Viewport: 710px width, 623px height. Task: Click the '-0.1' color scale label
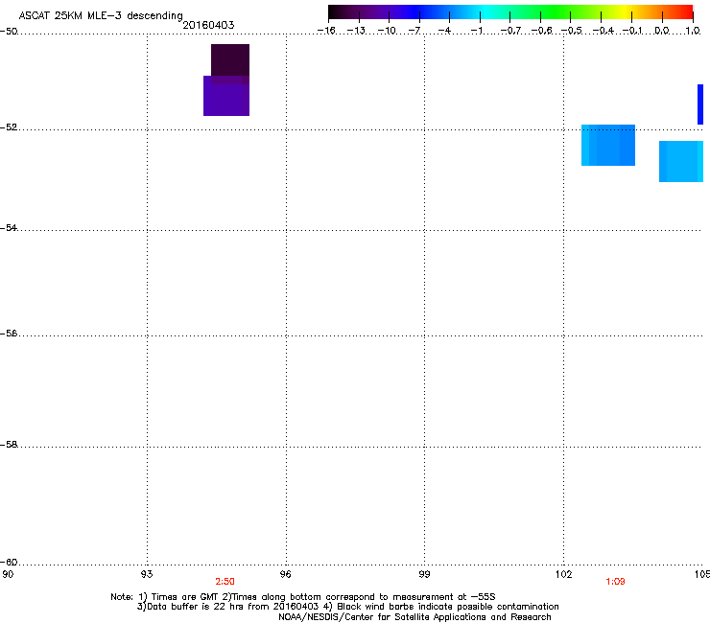[632, 31]
